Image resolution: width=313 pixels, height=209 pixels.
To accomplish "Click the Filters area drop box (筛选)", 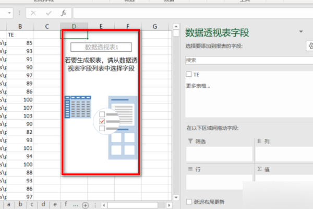I will click(x=219, y=154).
